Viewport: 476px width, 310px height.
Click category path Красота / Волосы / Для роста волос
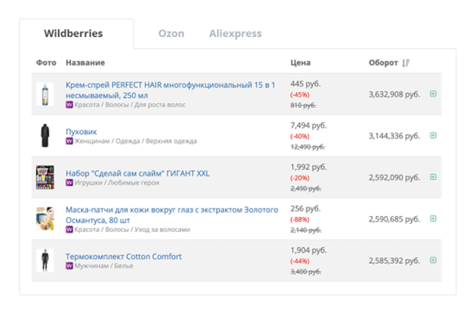click(130, 105)
